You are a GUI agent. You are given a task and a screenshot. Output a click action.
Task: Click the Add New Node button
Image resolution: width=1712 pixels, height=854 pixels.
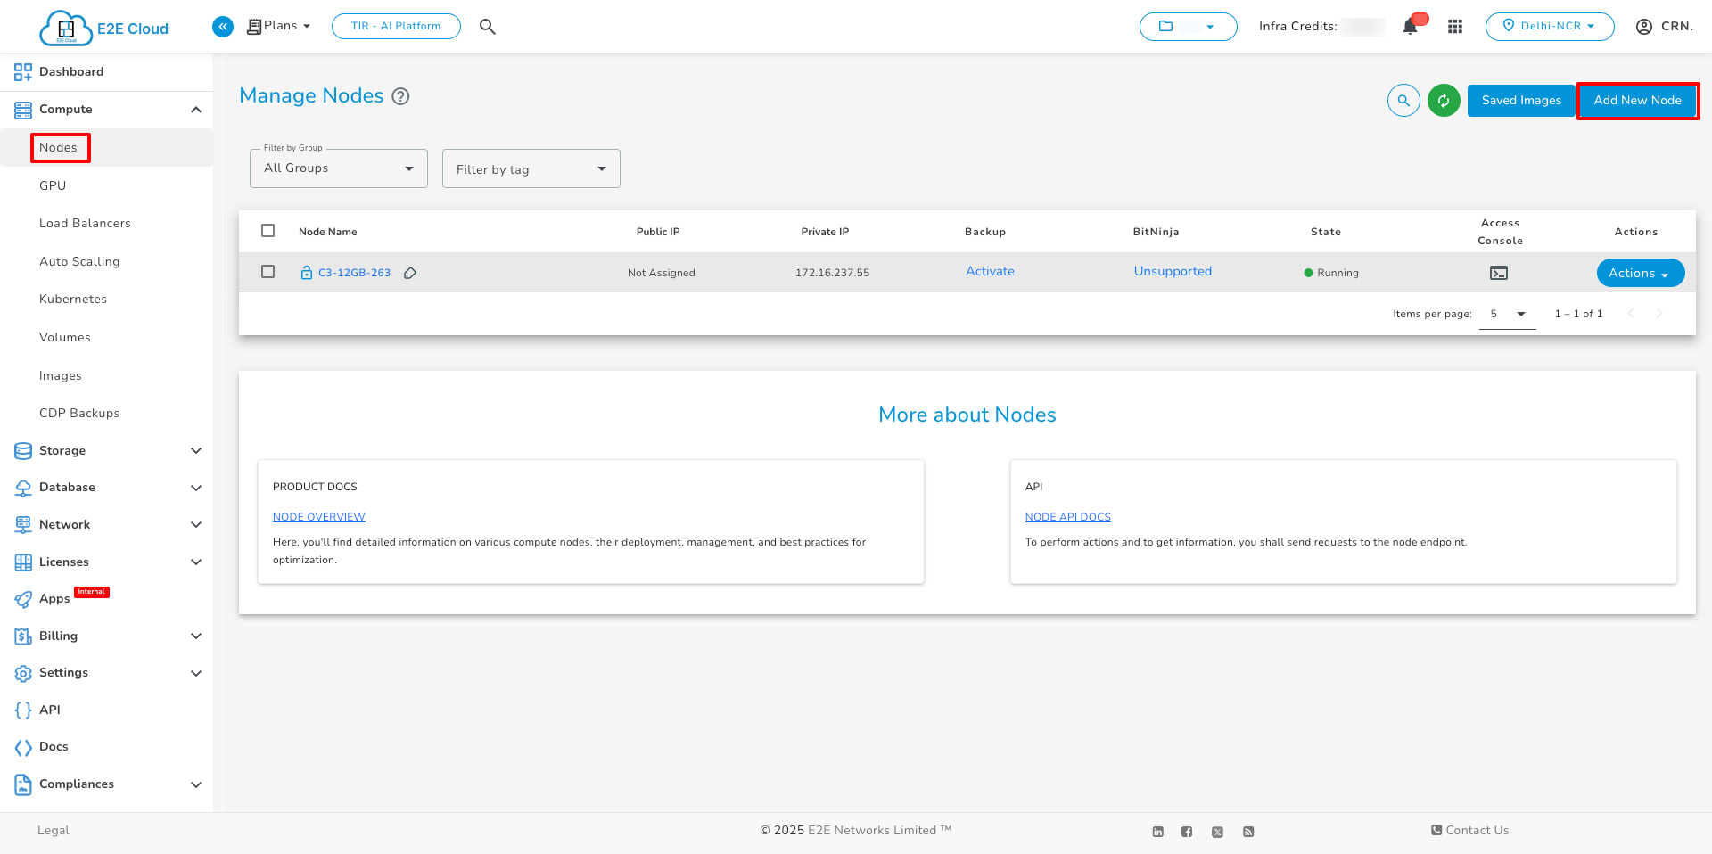(1637, 100)
